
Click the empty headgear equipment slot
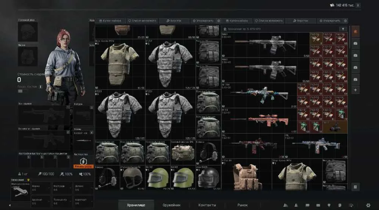click(28, 32)
